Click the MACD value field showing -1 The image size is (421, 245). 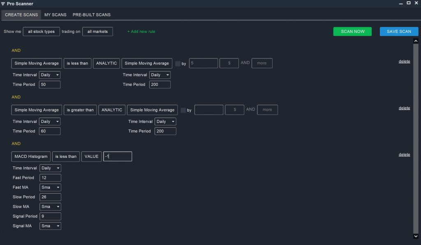coord(118,157)
